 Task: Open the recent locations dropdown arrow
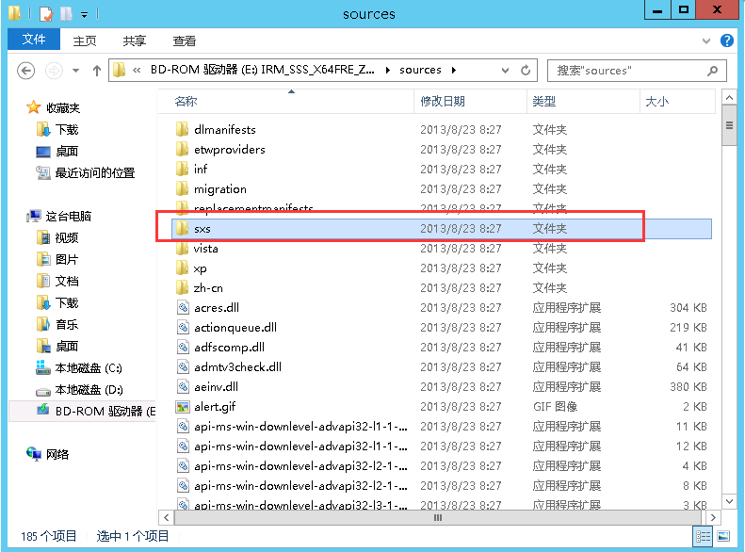(x=76, y=71)
